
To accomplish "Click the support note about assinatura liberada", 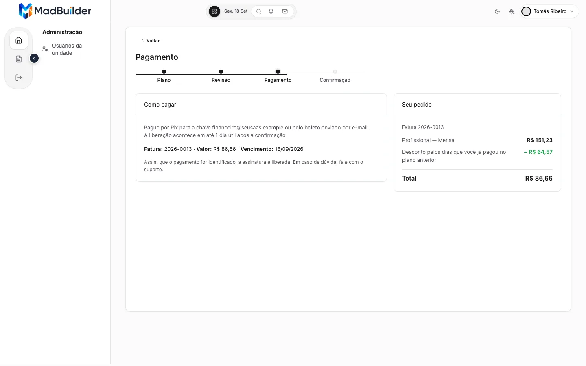I will click(x=254, y=166).
